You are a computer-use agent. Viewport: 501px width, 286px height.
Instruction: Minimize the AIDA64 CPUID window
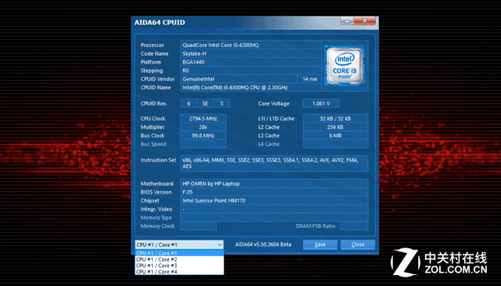[347, 21]
